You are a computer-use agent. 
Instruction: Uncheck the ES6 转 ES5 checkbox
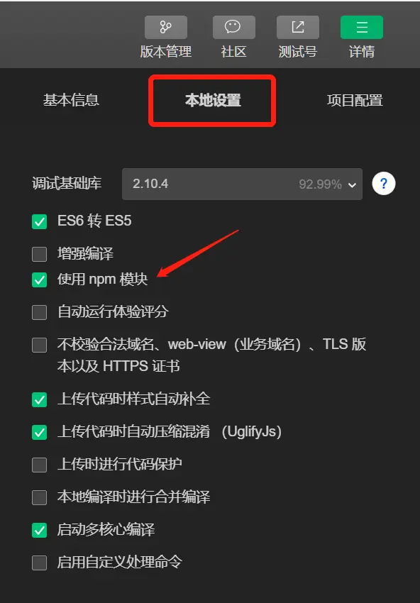coord(39,222)
